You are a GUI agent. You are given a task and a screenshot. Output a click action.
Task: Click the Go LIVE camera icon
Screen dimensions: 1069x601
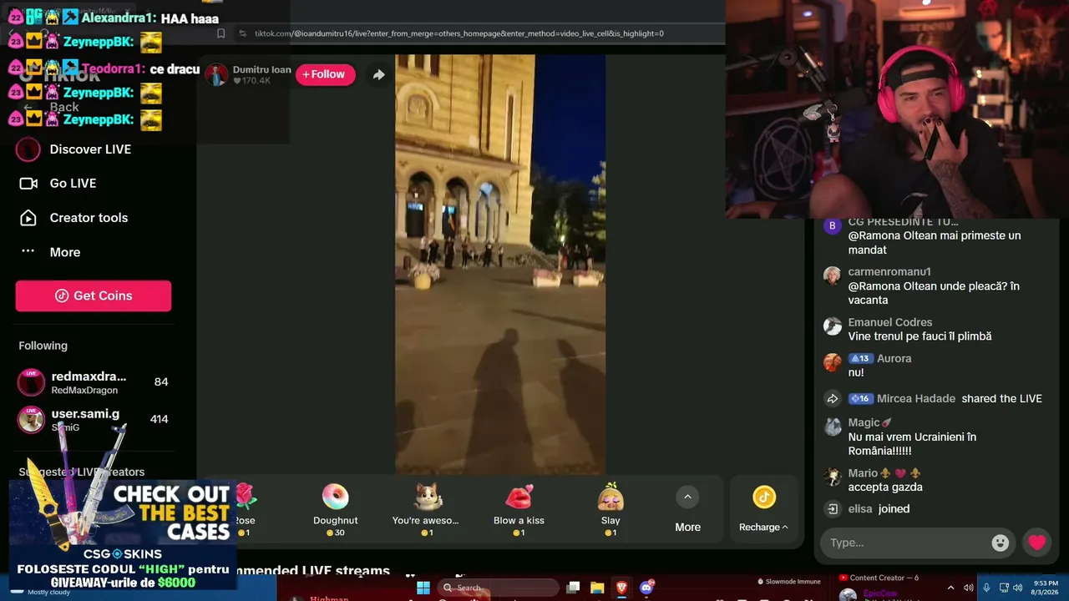[28, 184]
